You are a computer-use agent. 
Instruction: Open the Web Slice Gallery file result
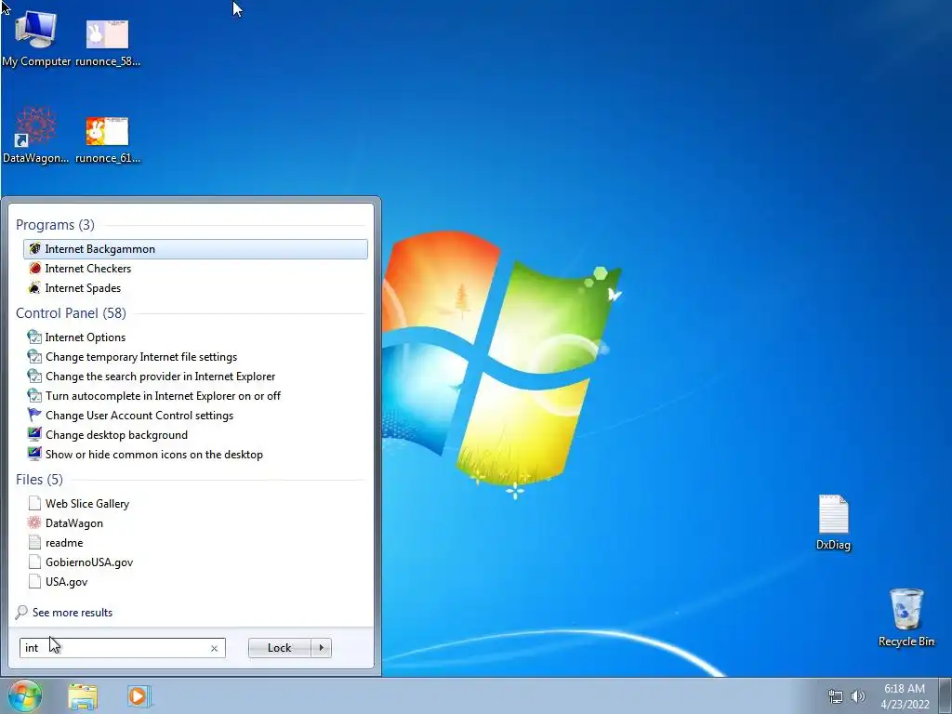tap(195, 503)
